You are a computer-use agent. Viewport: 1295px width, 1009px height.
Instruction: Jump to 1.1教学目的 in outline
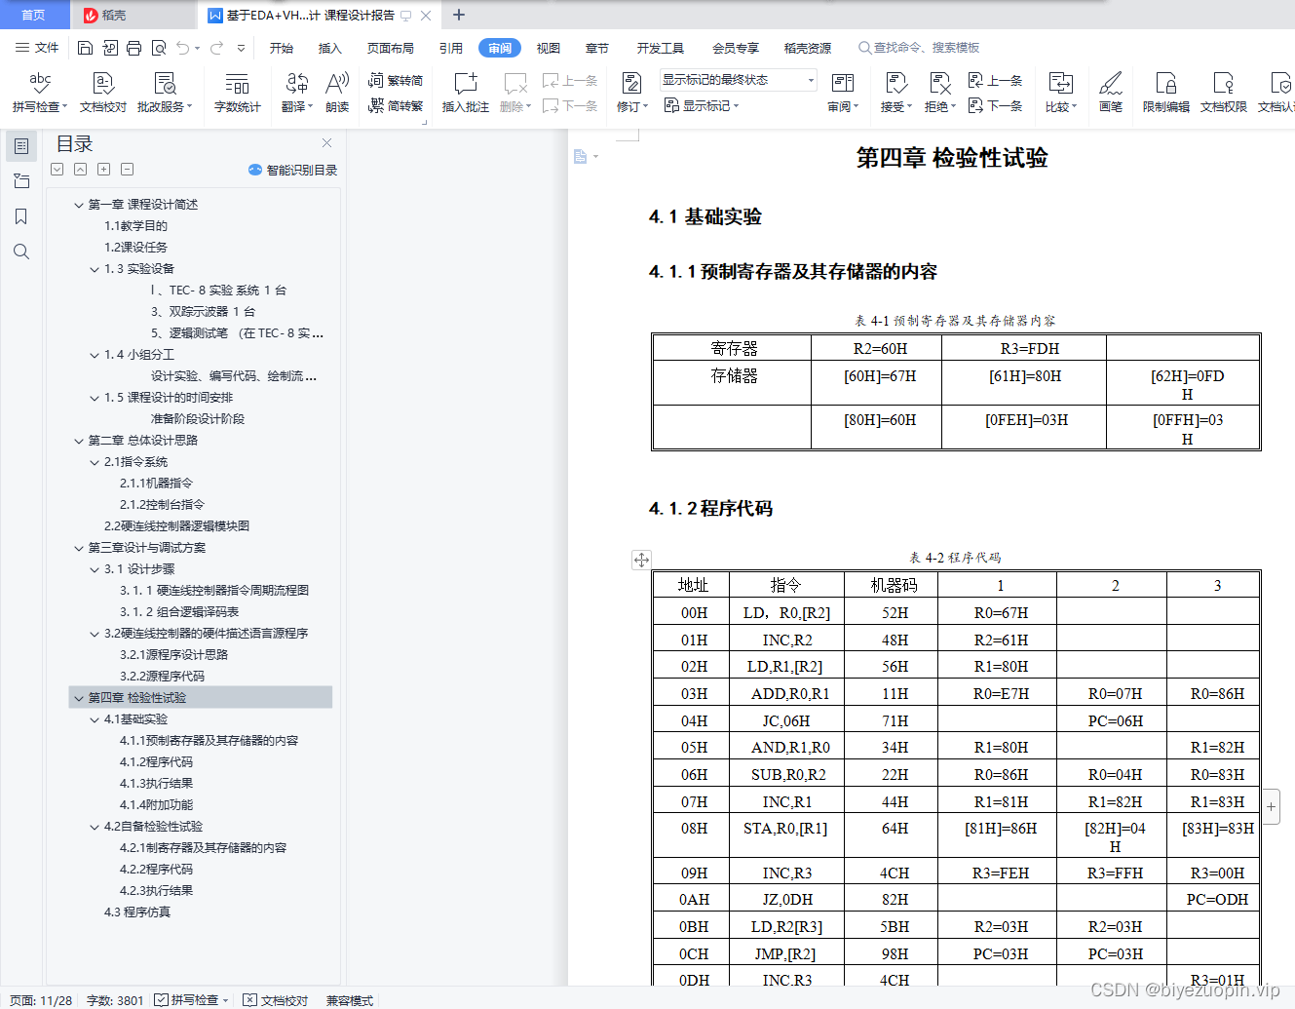point(135,226)
